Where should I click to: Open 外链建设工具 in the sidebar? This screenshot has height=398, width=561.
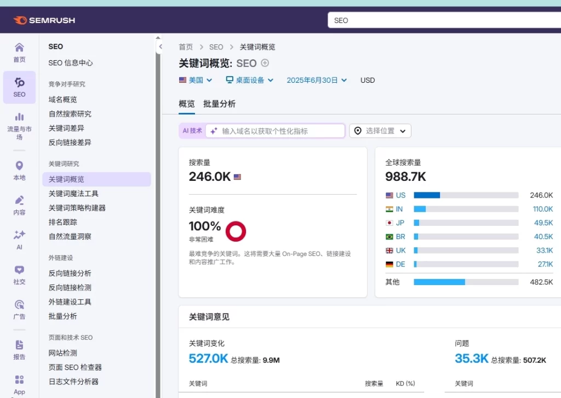[x=70, y=302]
